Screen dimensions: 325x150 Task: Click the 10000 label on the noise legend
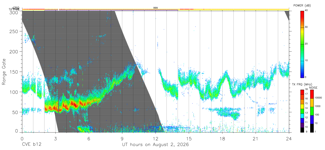click(319, 98)
